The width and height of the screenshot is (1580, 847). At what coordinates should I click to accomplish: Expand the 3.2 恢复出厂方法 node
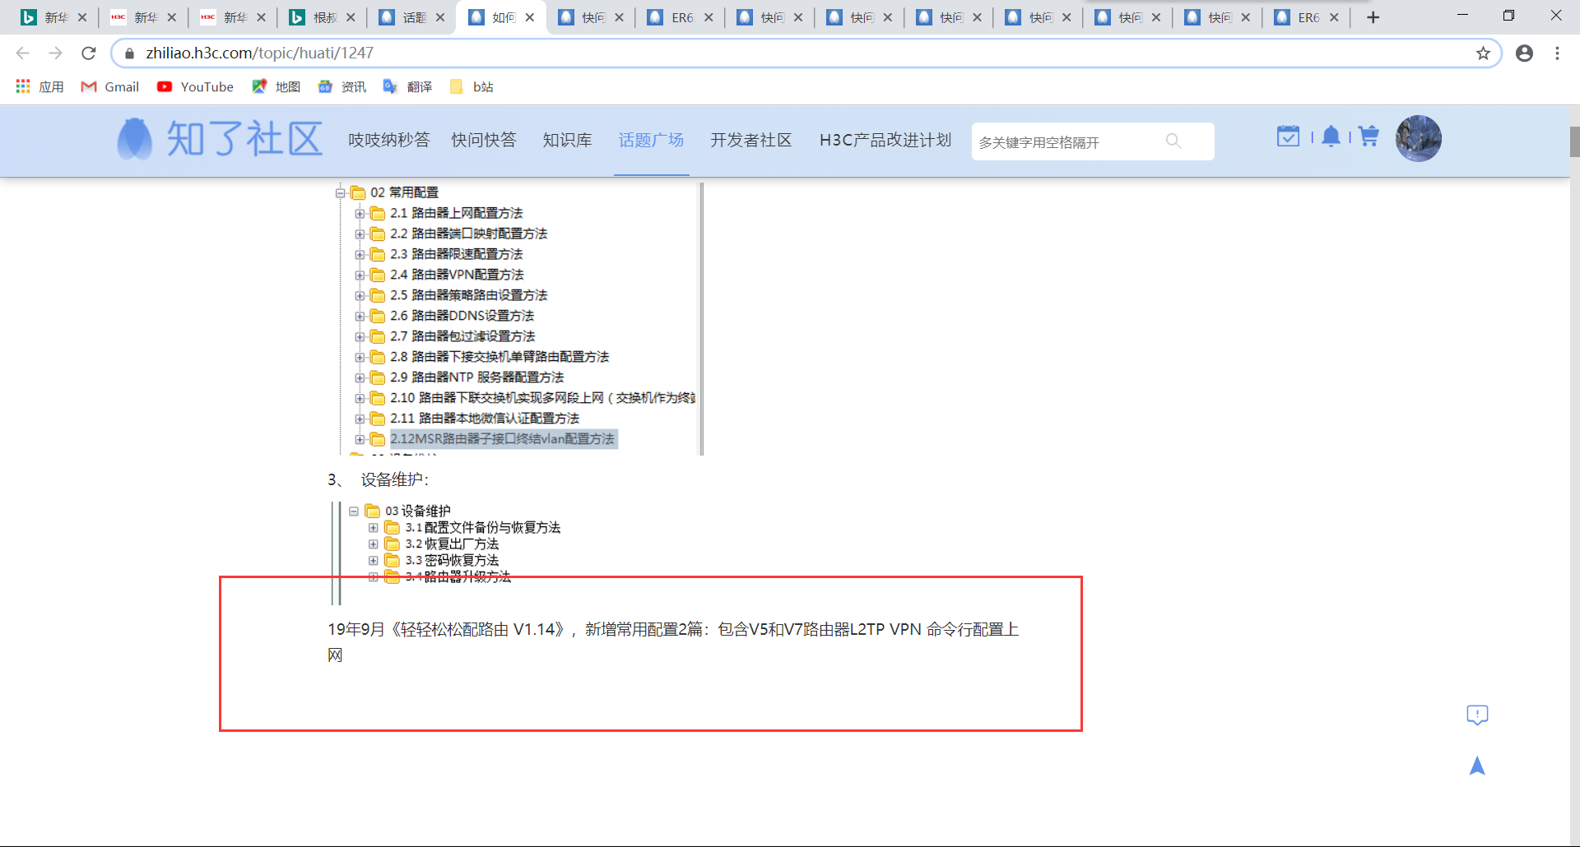pos(374,544)
